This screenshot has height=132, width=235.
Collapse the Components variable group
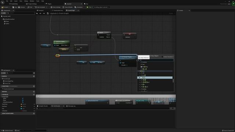coord(1,97)
